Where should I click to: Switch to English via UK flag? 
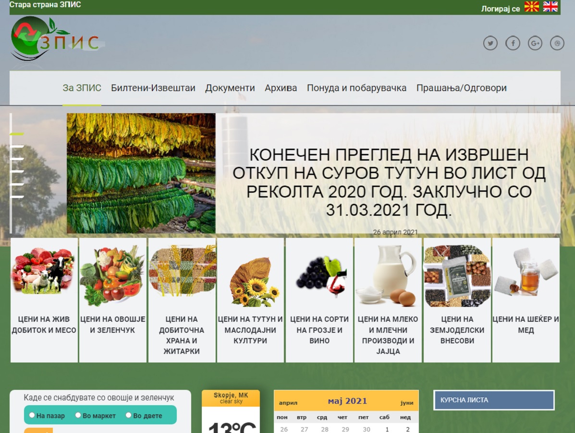tap(550, 7)
